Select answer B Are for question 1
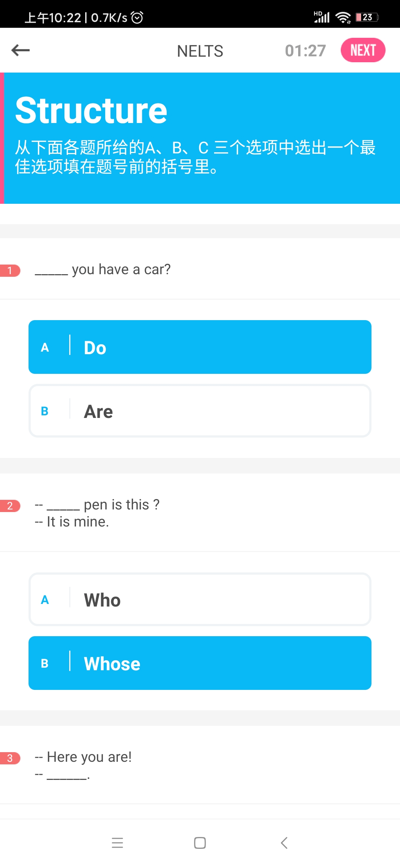 (x=200, y=411)
